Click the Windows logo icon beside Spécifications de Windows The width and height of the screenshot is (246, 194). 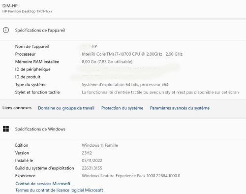pos(6,129)
